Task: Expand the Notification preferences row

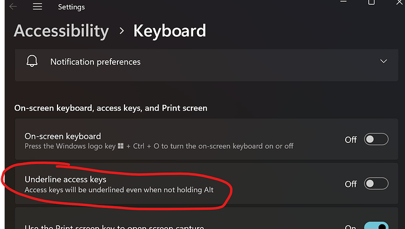Action: tap(207, 65)
